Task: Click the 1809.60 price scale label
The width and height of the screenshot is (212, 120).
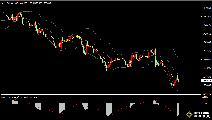Action: tap(207, 8)
